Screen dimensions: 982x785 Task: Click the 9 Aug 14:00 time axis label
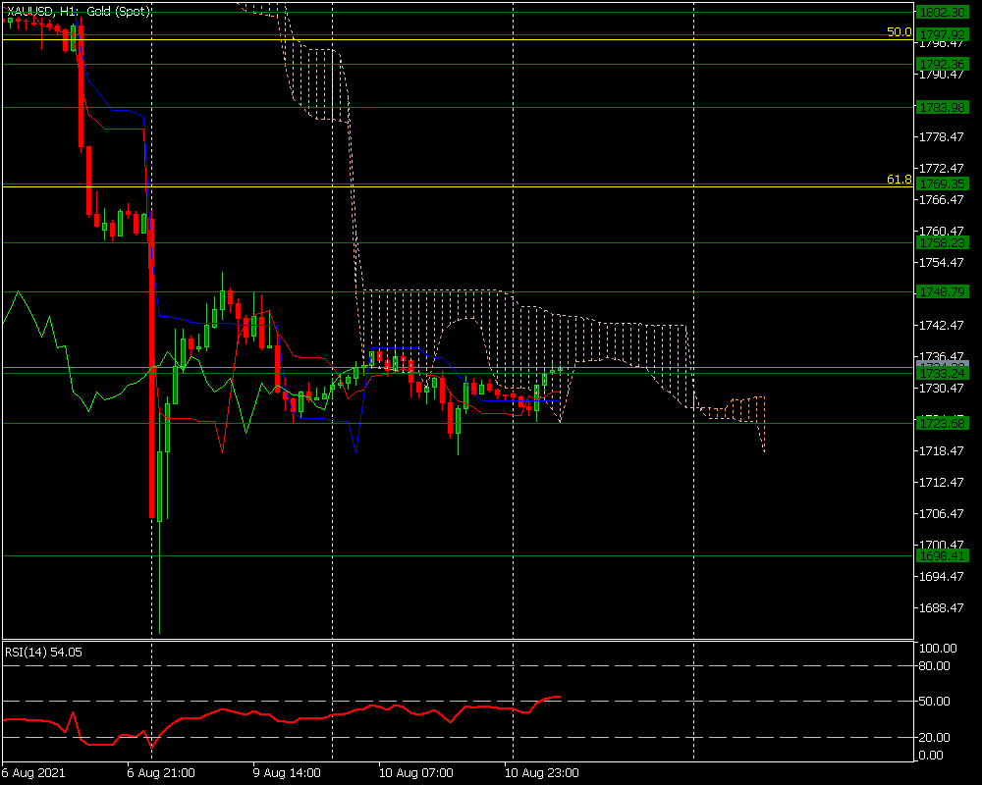pyautogui.click(x=287, y=773)
